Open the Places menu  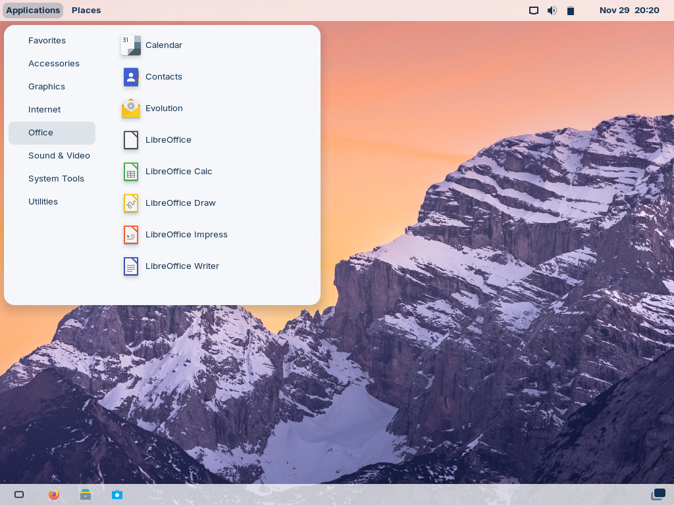click(x=86, y=10)
